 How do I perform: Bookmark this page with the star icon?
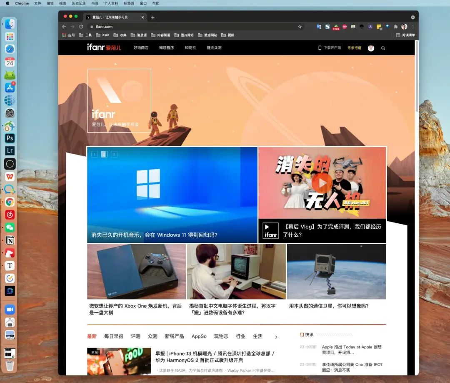point(300,27)
